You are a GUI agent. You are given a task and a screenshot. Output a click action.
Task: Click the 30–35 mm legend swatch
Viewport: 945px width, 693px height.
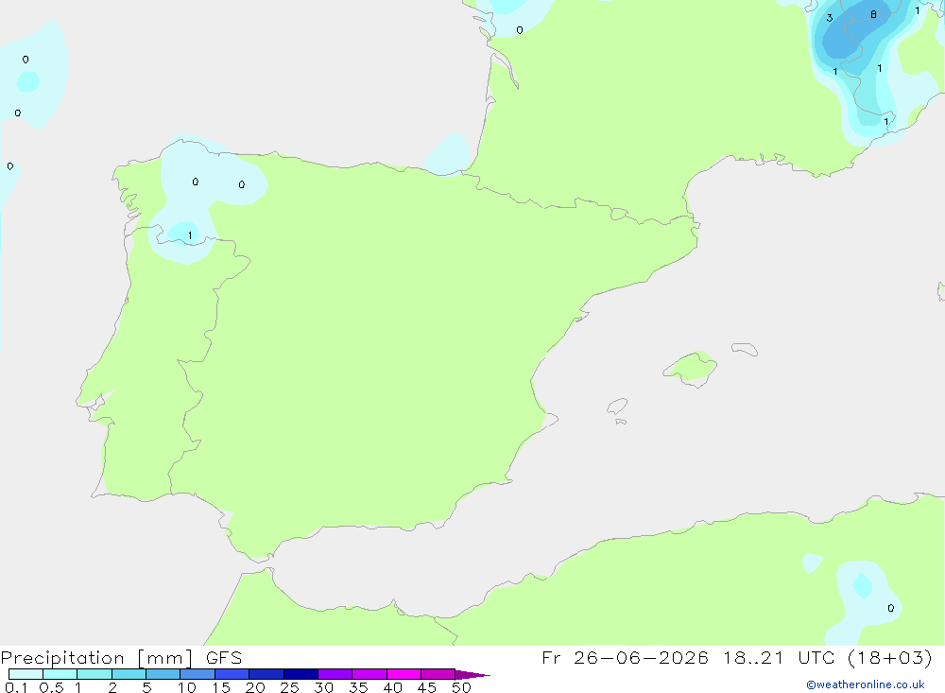point(335,674)
